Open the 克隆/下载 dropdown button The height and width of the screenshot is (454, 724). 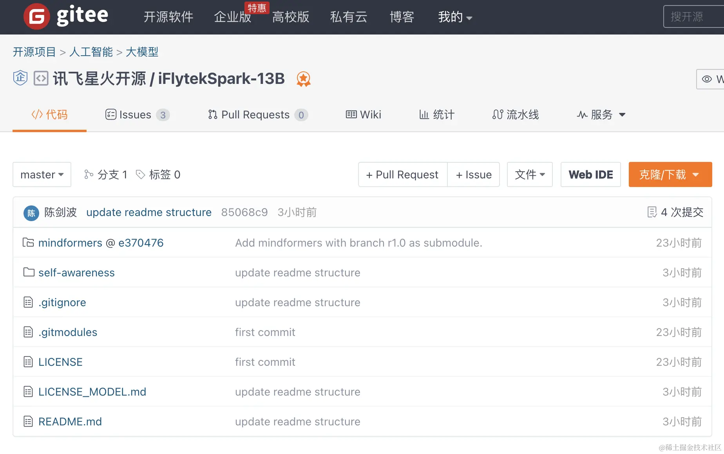pyautogui.click(x=670, y=174)
